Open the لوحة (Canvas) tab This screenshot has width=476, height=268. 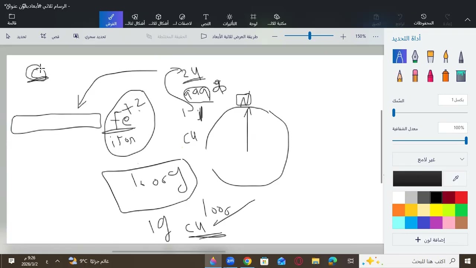[x=253, y=20]
